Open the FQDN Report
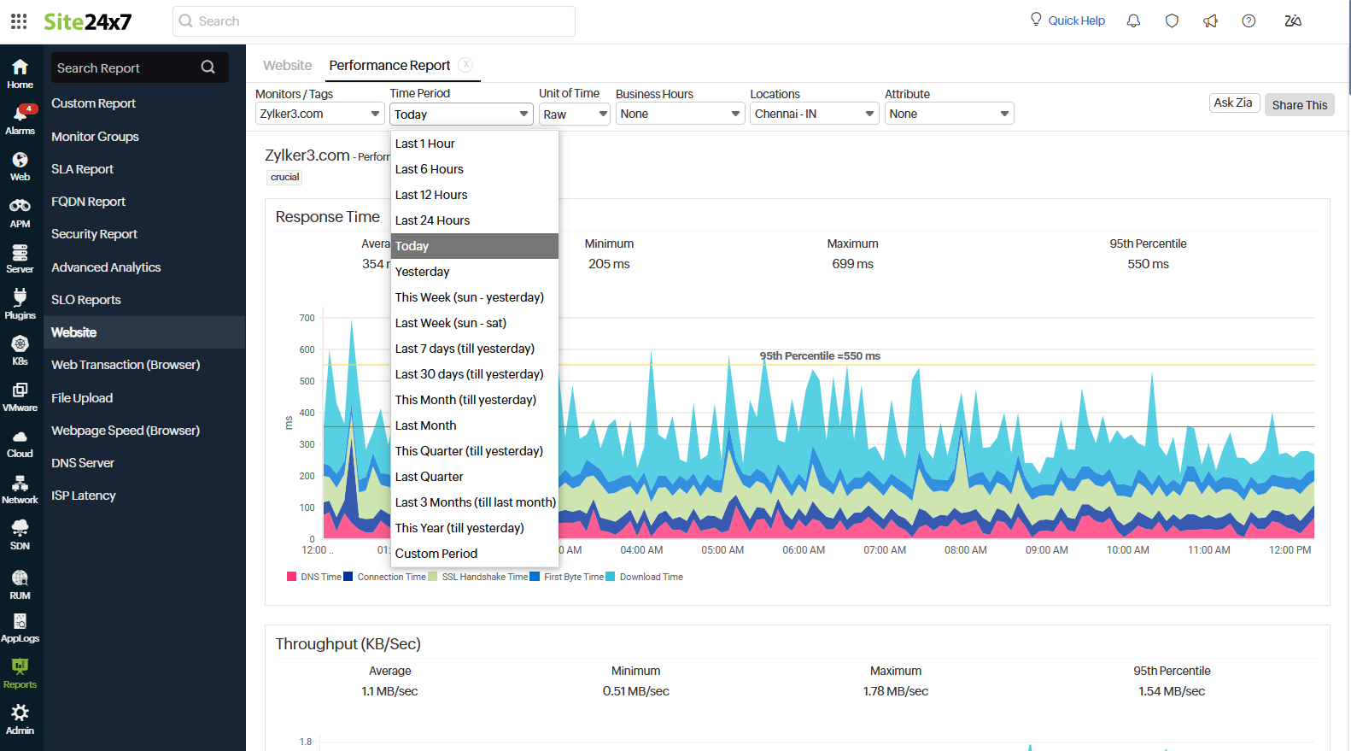This screenshot has height=751, width=1351. (x=88, y=202)
